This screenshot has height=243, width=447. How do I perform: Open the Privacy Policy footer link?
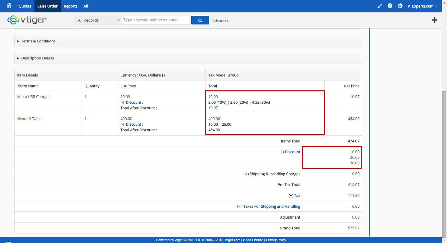click(276, 240)
